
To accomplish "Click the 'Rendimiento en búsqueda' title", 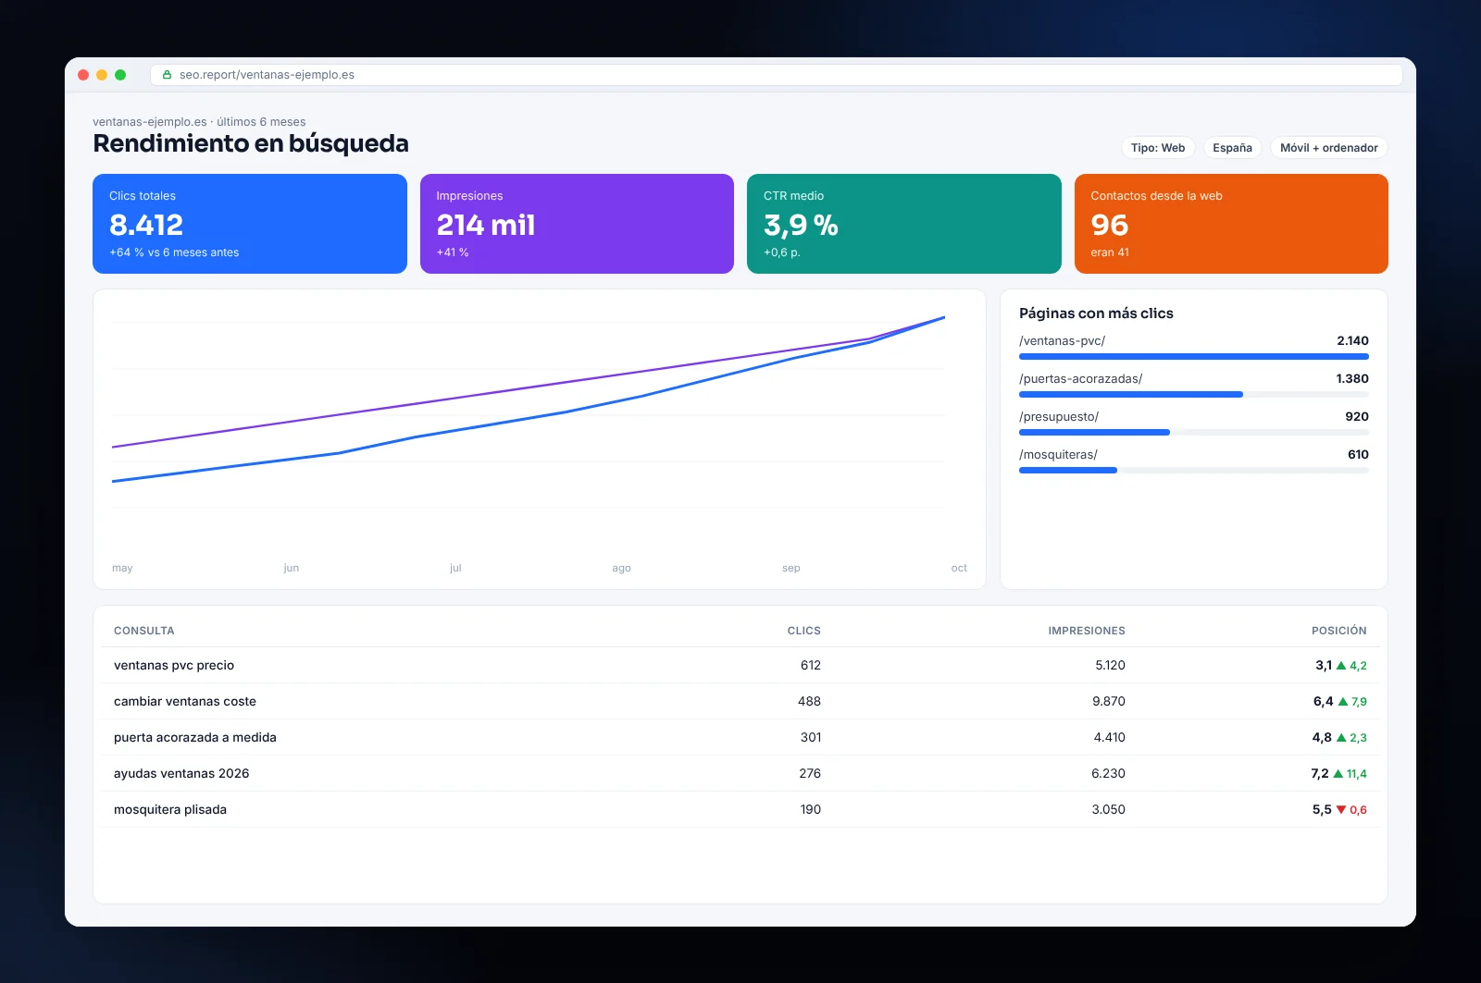I will tap(251, 143).
